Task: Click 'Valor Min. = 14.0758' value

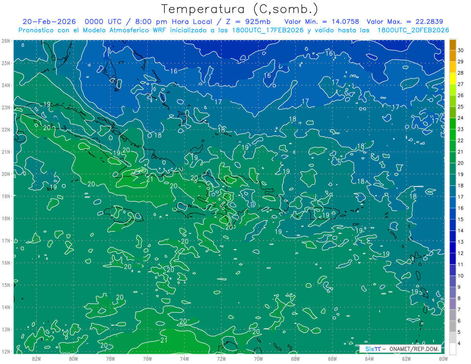Action: (322, 22)
